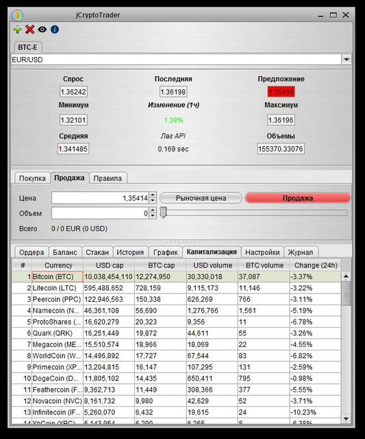The image size is (365, 439).
Task: Open the Ордера tab
Action: [x=32, y=252]
